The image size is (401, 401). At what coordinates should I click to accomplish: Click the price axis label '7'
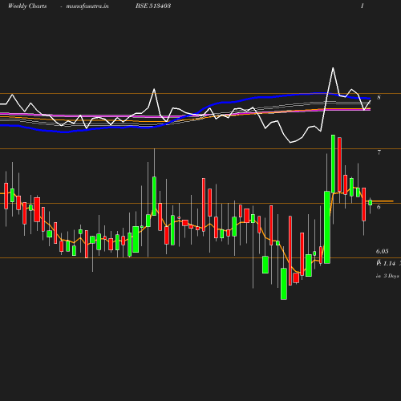[x=379, y=152]
